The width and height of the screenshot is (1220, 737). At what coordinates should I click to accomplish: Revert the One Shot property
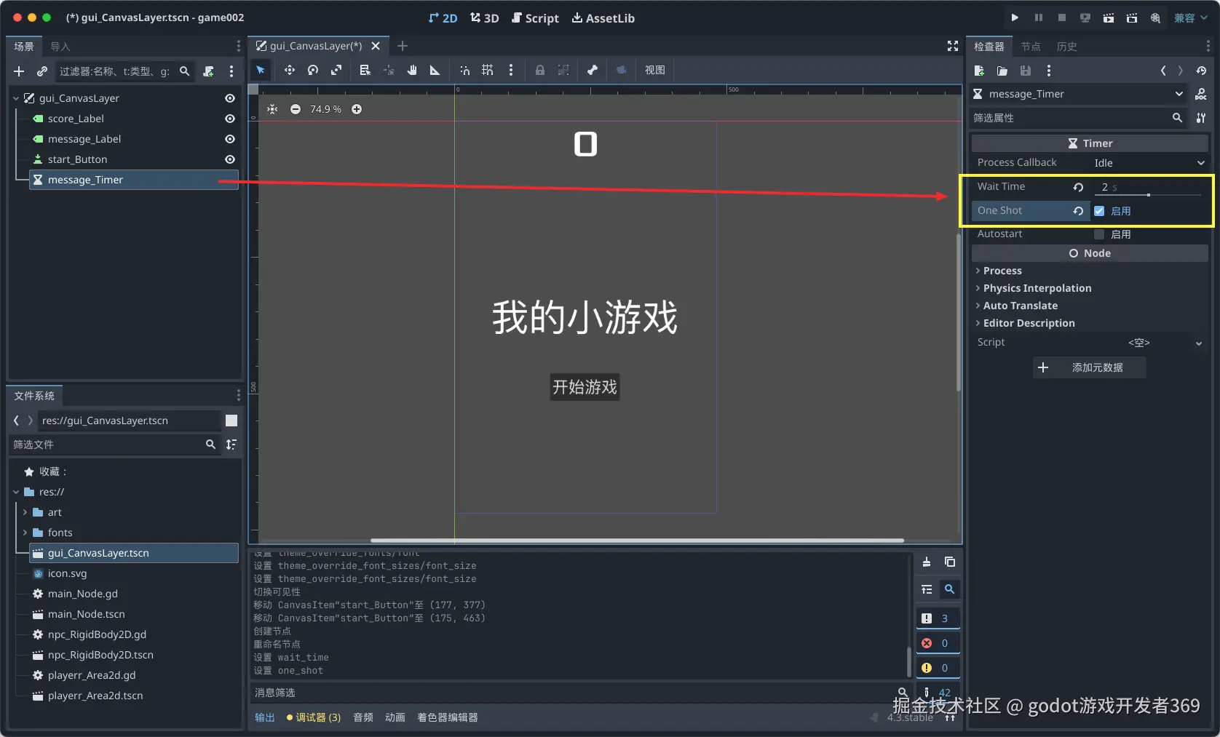pyautogui.click(x=1078, y=211)
